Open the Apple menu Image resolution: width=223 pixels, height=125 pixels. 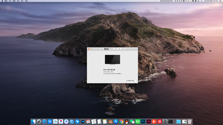pos(2,1)
